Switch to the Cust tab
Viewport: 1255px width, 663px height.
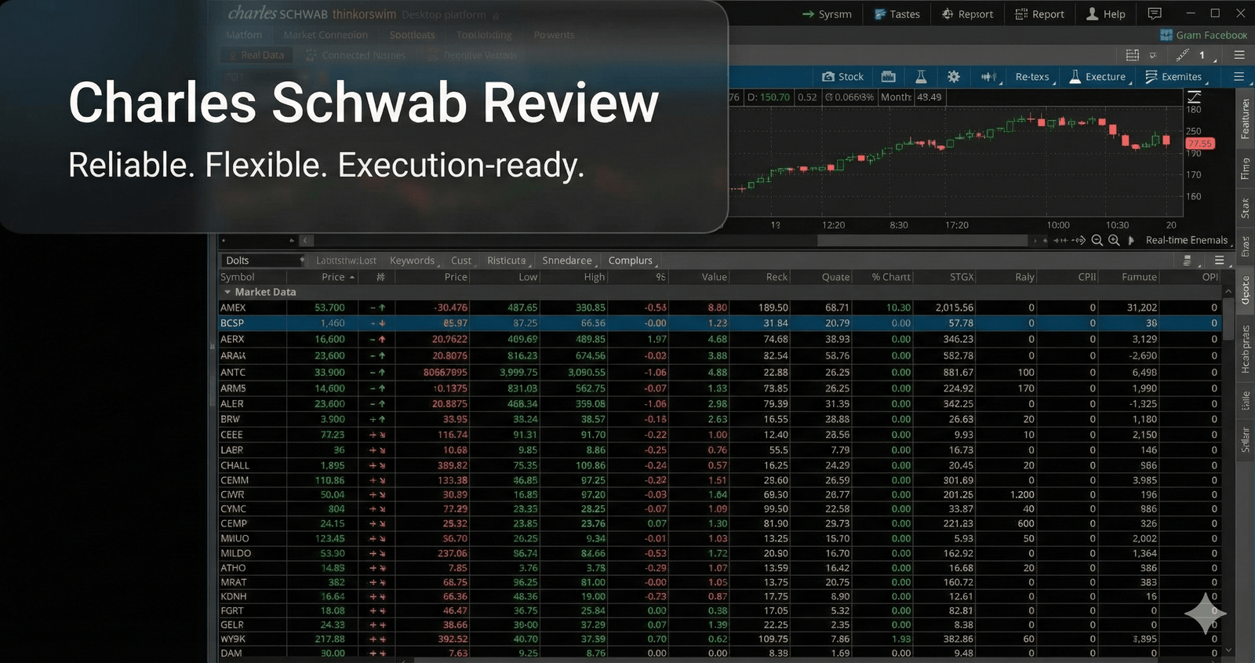[x=461, y=260]
